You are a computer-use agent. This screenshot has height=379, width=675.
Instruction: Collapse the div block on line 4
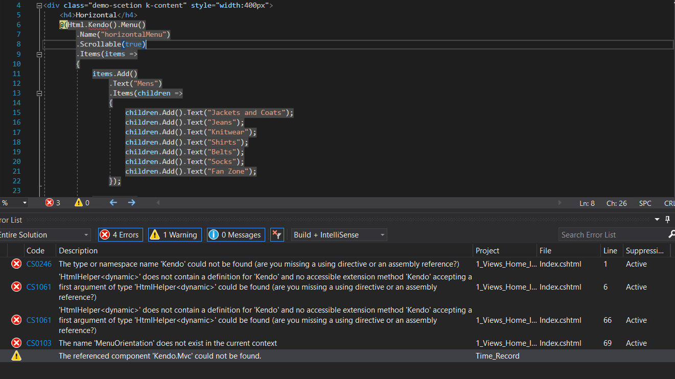pyautogui.click(x=39, y=6)
